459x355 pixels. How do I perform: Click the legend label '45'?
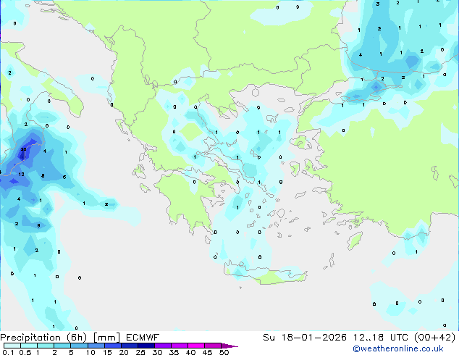(207, 352)
